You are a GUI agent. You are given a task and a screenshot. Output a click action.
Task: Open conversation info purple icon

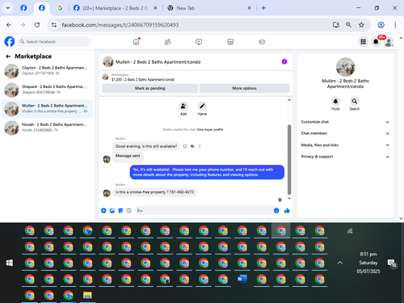click(x=284, y=61)
